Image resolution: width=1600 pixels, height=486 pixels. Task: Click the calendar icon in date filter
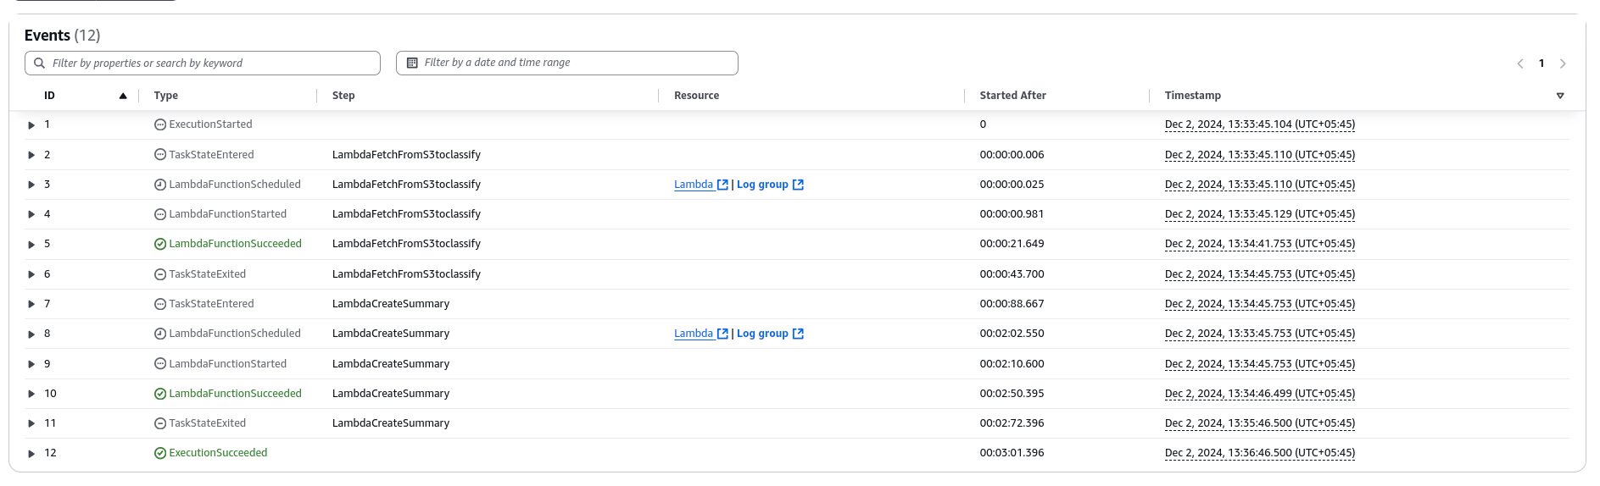click(x=412, y=63)
